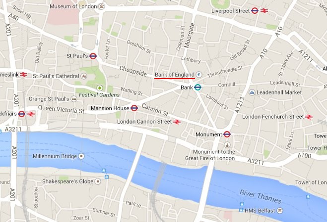Viewport: 327px width, 222px height.
Task: Click the Monument to the Great Fire icon
Action: click(227, 145)
